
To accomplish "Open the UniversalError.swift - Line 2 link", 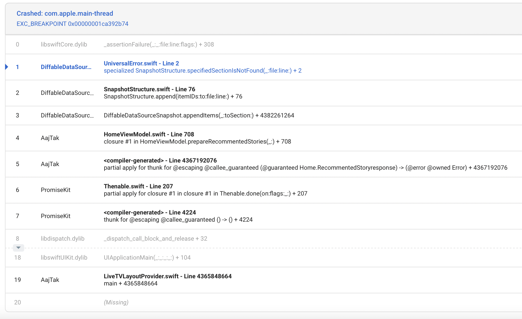I will pos(141,63).
